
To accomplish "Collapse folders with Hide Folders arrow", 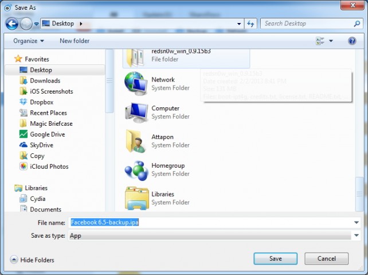I will (x=14, y=259).
